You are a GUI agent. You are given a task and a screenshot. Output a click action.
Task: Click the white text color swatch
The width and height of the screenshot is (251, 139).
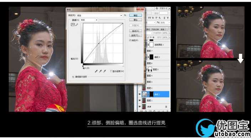click(164, 13)
